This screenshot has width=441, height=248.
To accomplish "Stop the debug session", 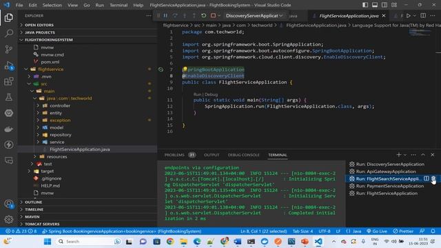I will click(213, 16).
